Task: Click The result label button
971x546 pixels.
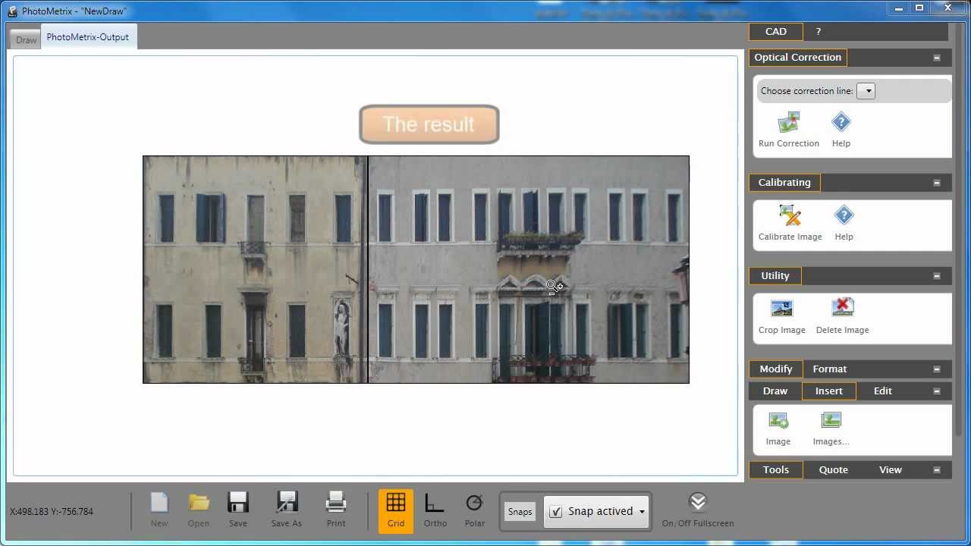Action: click(429, 124)
